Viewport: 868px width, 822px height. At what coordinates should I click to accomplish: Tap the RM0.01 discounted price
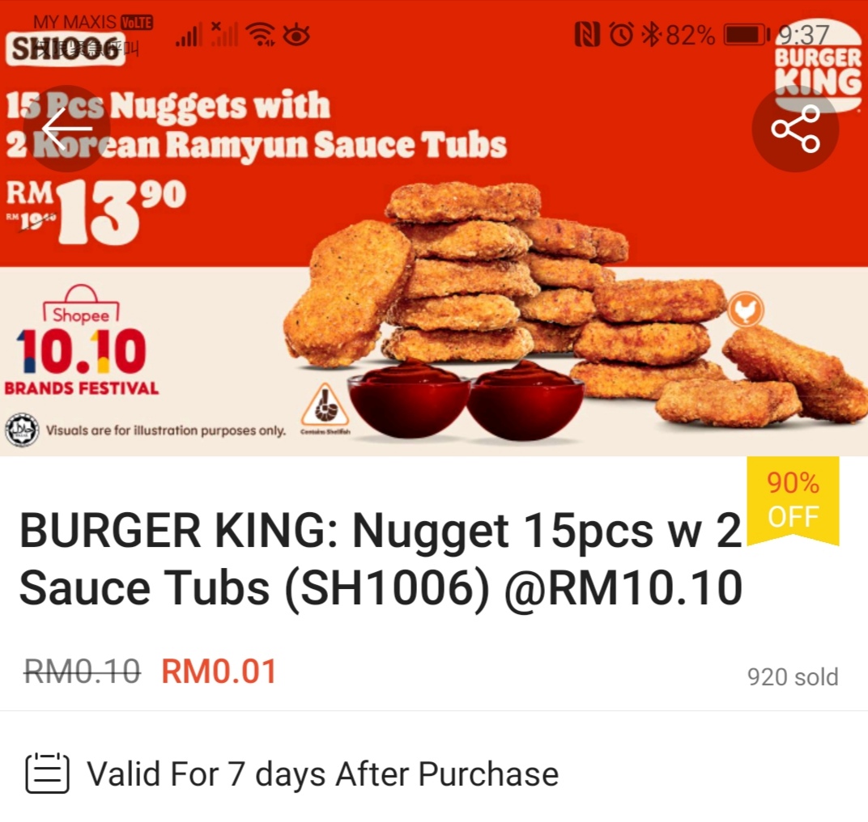pyautogui.click(x=219, y=672)
